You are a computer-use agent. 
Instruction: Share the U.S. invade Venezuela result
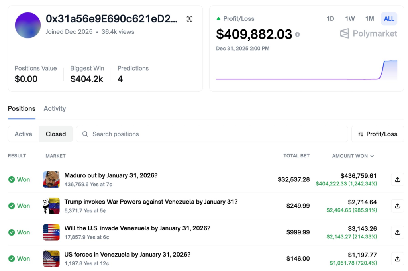click(x=397, y=232)
